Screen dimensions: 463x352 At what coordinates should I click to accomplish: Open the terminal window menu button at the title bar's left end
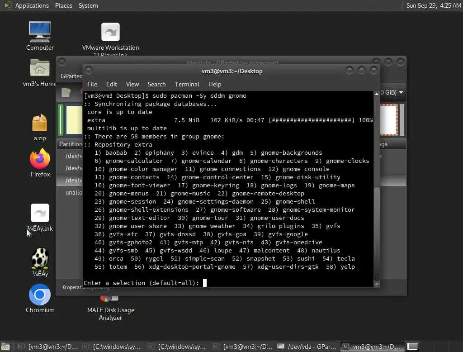(x=88, y=70)
